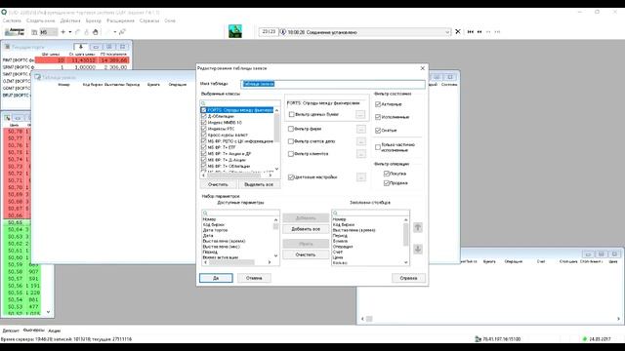Click the maximize icon of Таблица заявок background window
The height and width of the screenshot is (351, 625).
[x=437, y=77]
